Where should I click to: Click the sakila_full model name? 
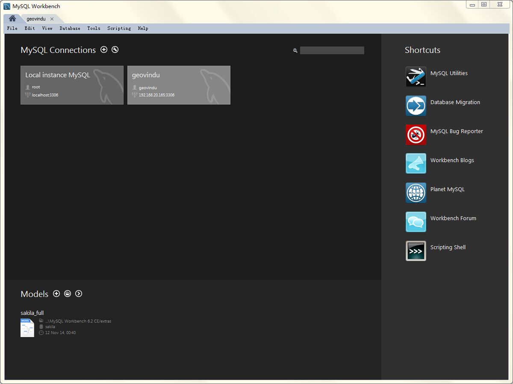point(32,313)
